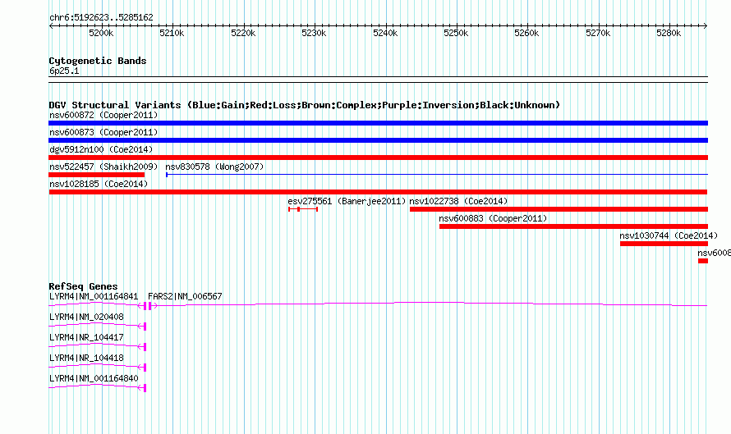Click the DGV Structural Variants track title

click(304, 105)
